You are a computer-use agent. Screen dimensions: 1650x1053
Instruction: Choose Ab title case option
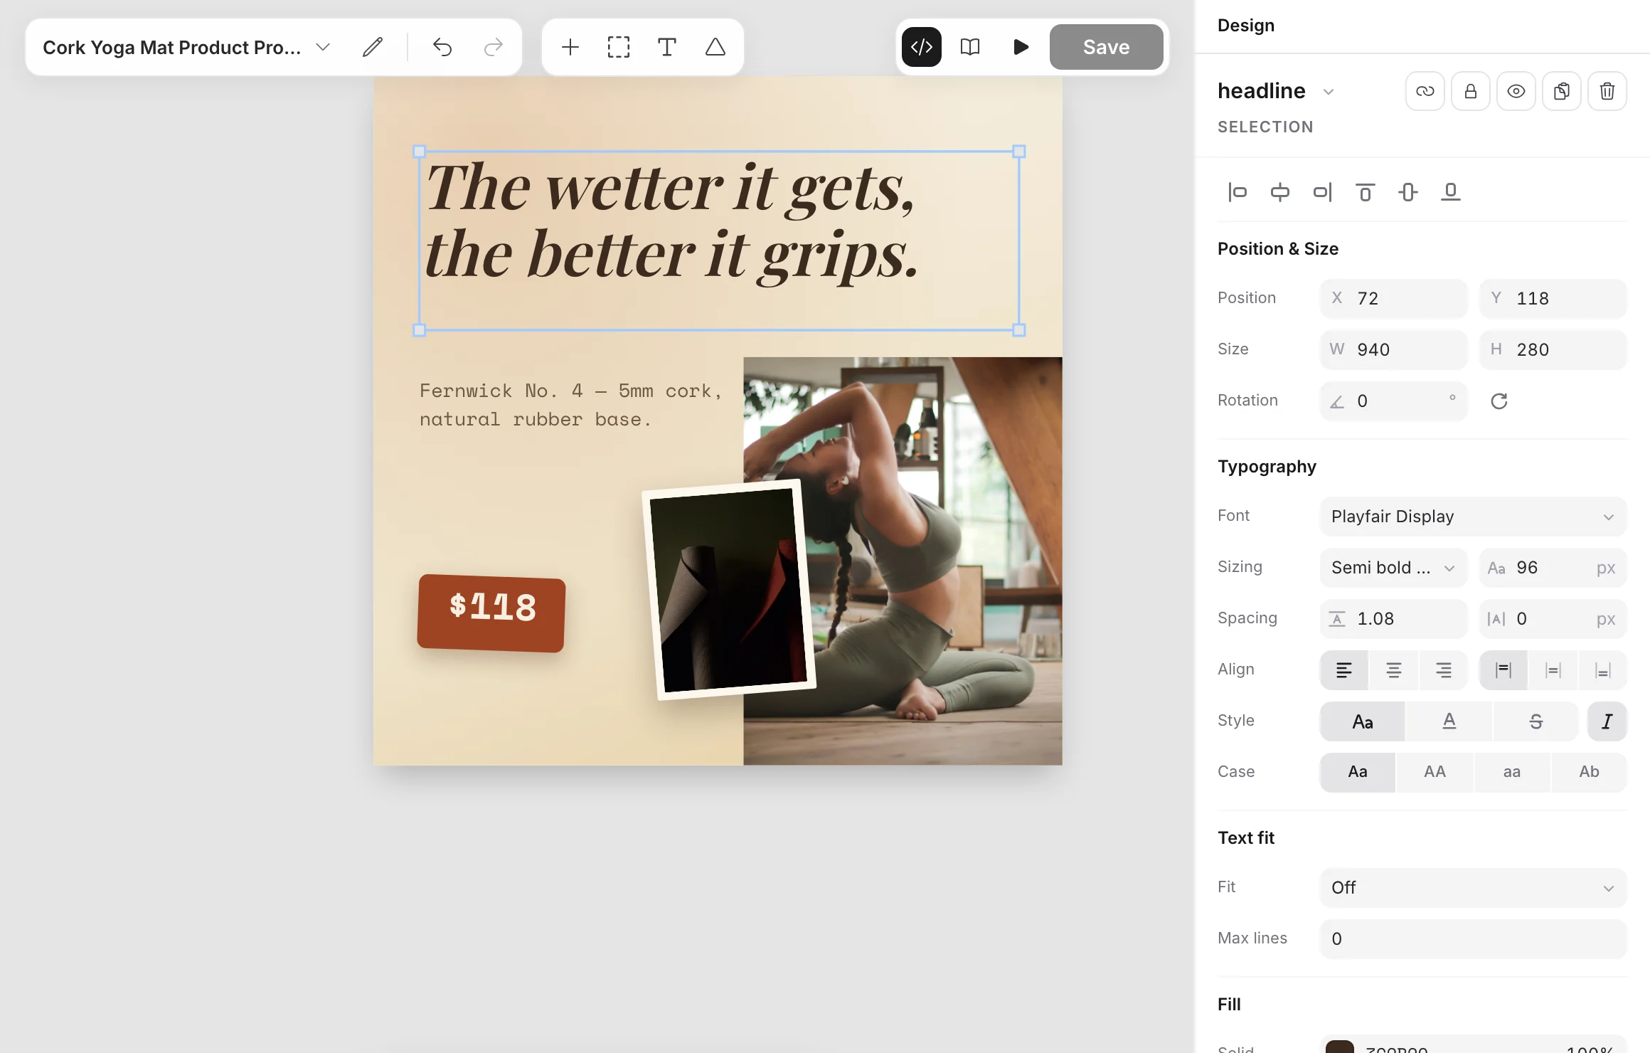tap(1590, 772)
